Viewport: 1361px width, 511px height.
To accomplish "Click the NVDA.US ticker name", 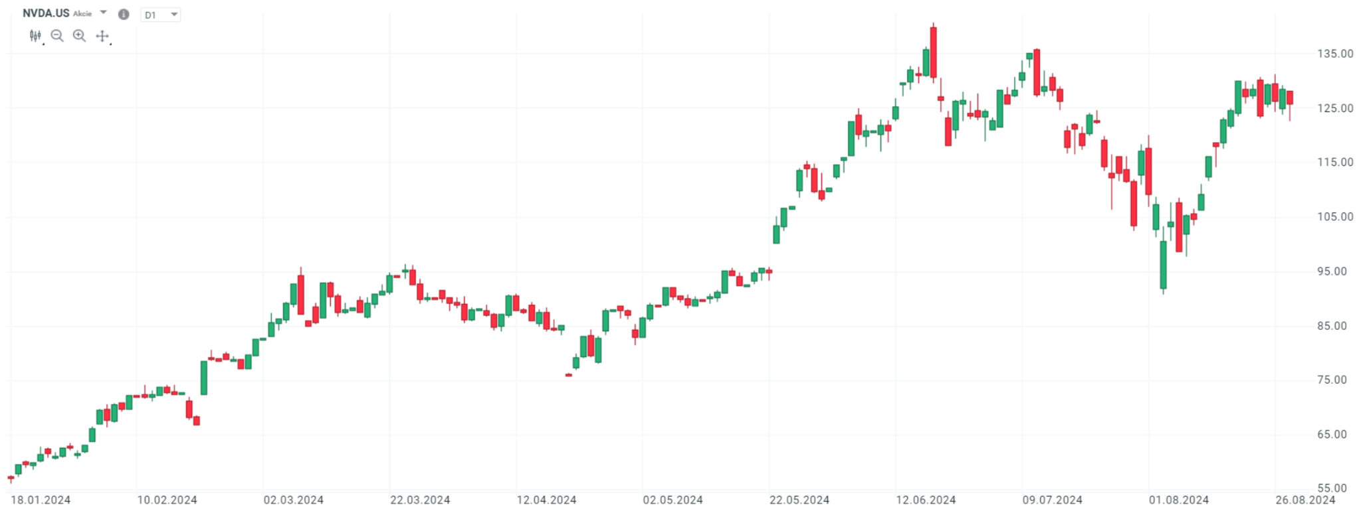I will coord(46,13).
